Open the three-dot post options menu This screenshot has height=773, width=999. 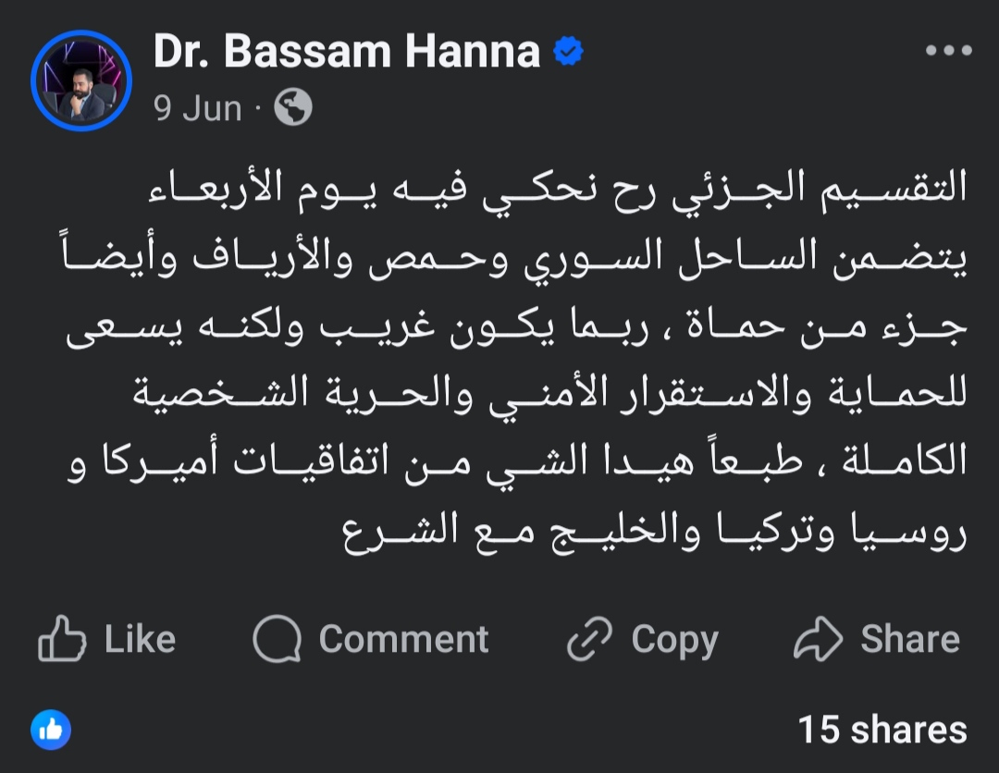pos(949,52)
